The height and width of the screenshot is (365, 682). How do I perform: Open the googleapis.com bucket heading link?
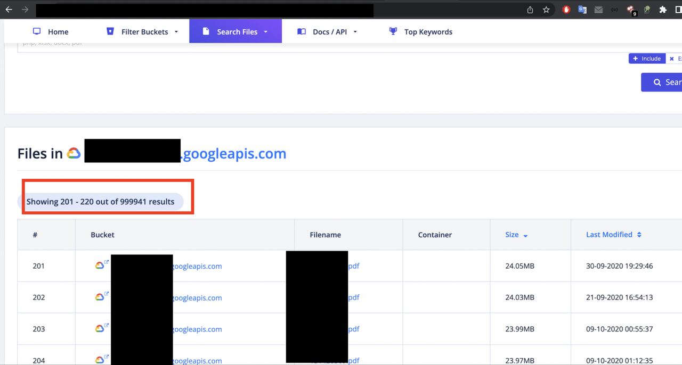[x=234, y=154]
